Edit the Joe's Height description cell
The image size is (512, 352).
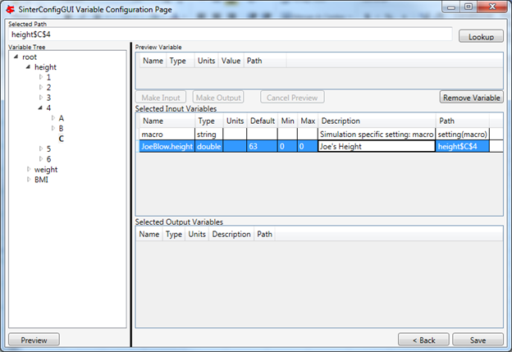(376, 146)
